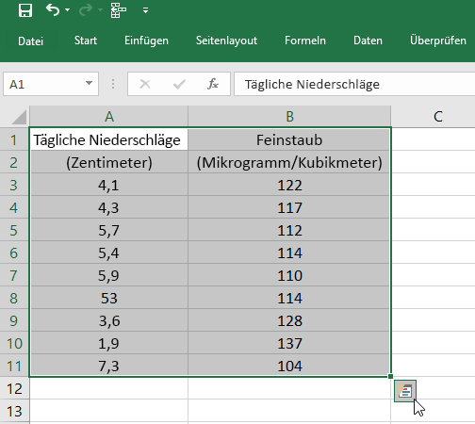This screenshot has height=424, width=475.
Task: Click the cell with value 3,6
Action: pyautogui.click(x=109, y=320)
